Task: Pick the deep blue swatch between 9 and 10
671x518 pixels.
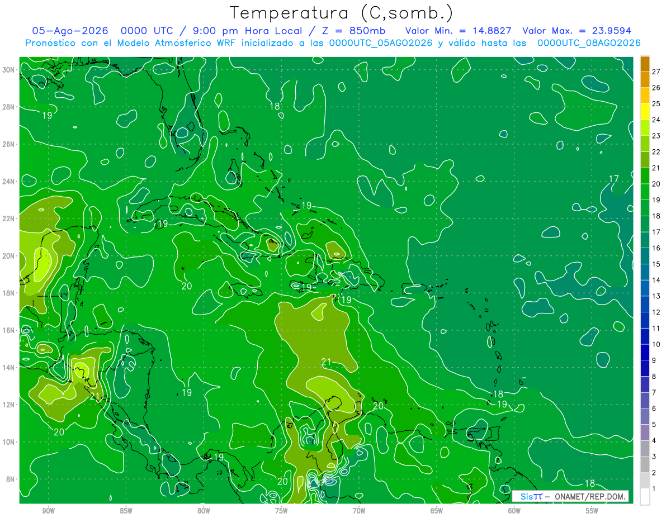Action: [645, 352]
